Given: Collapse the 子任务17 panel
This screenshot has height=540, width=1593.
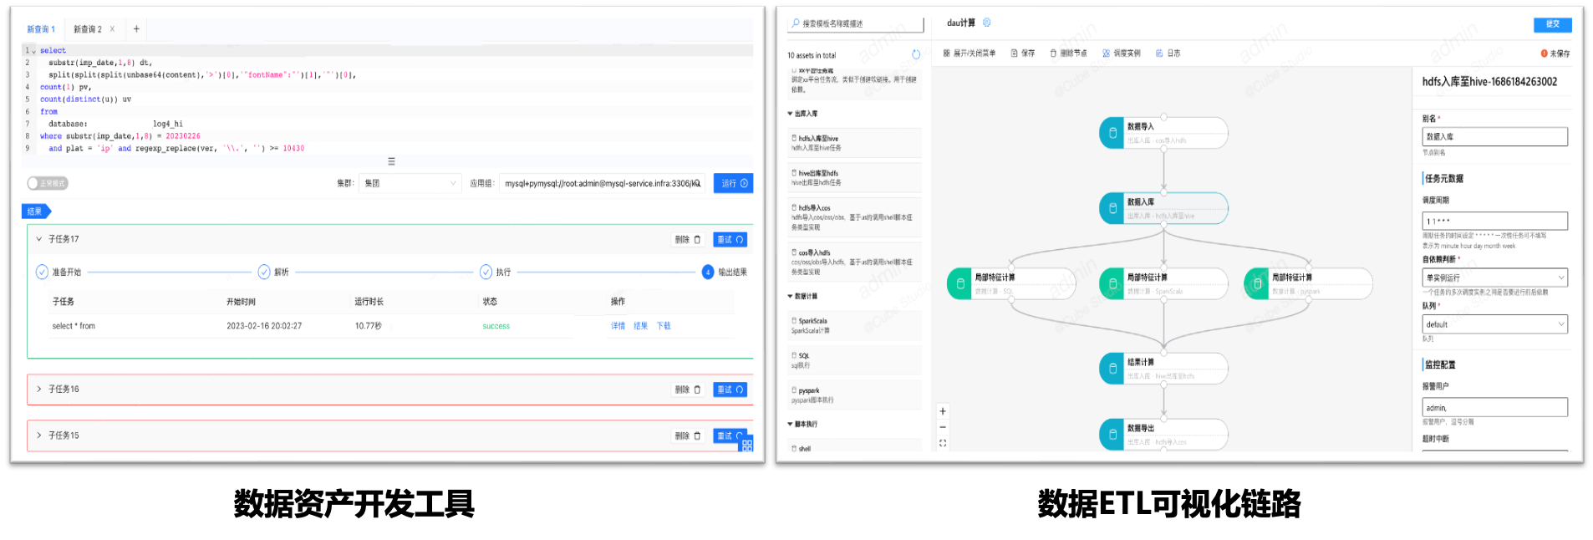Looking at the screenshot, I should pyautogui.click(x=39, y=239).
